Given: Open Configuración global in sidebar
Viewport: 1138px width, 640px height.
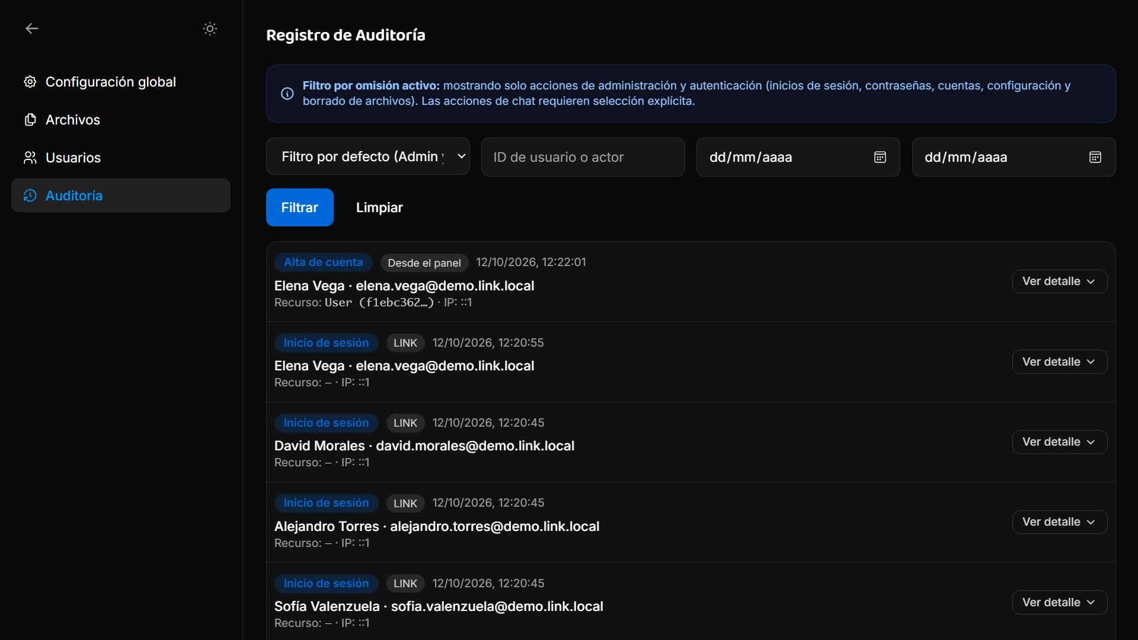Looking at the screenshot, I should 121,82.
